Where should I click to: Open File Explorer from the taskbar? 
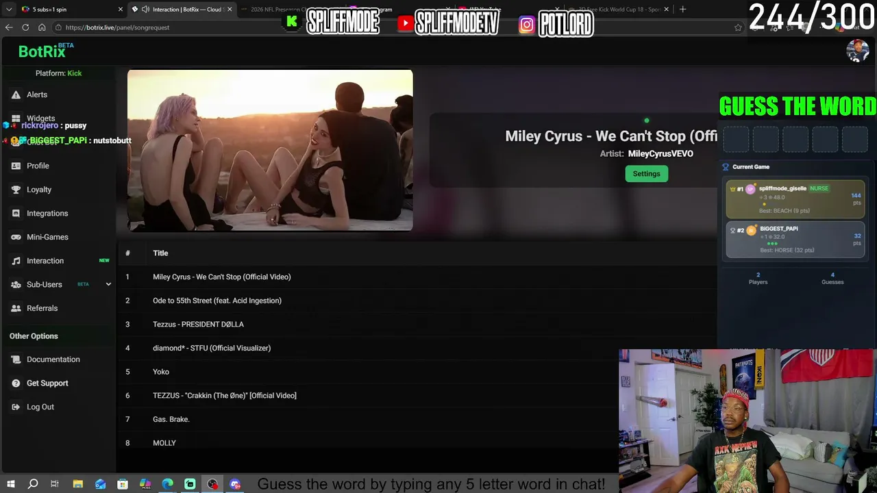point(78,484)
